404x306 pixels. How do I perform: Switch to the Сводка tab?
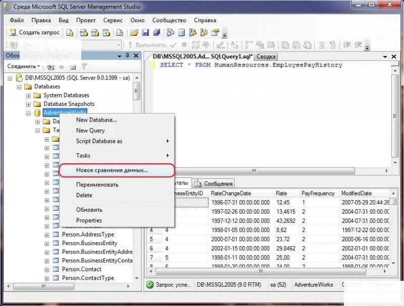coord(266,56)
